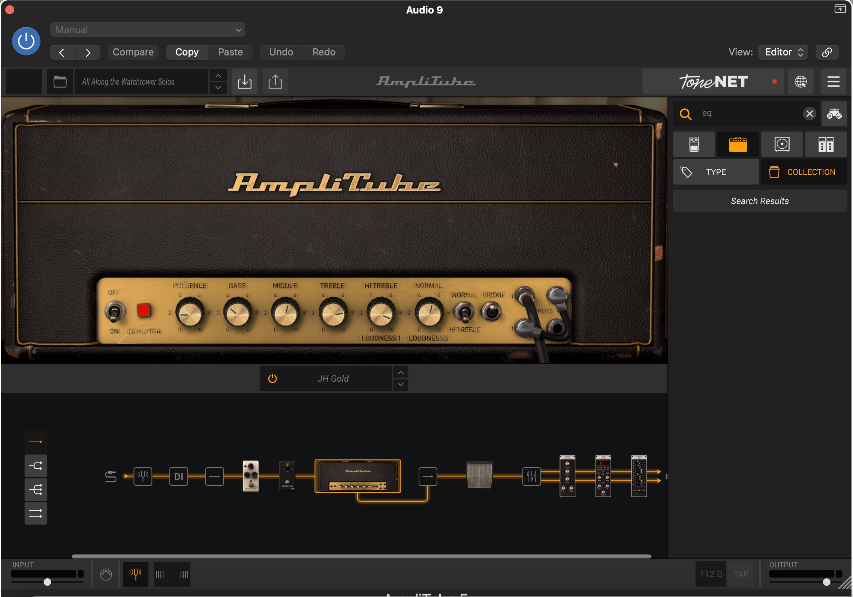
Task: Open the ToneNET panel
Action: point(713,82)
